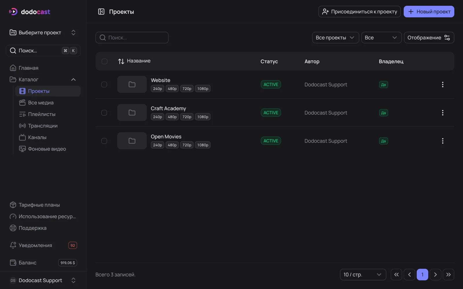Go to the previous page arrow
Image resolution: width=463 pixels, height=289 pixels.
pos(409,275)
